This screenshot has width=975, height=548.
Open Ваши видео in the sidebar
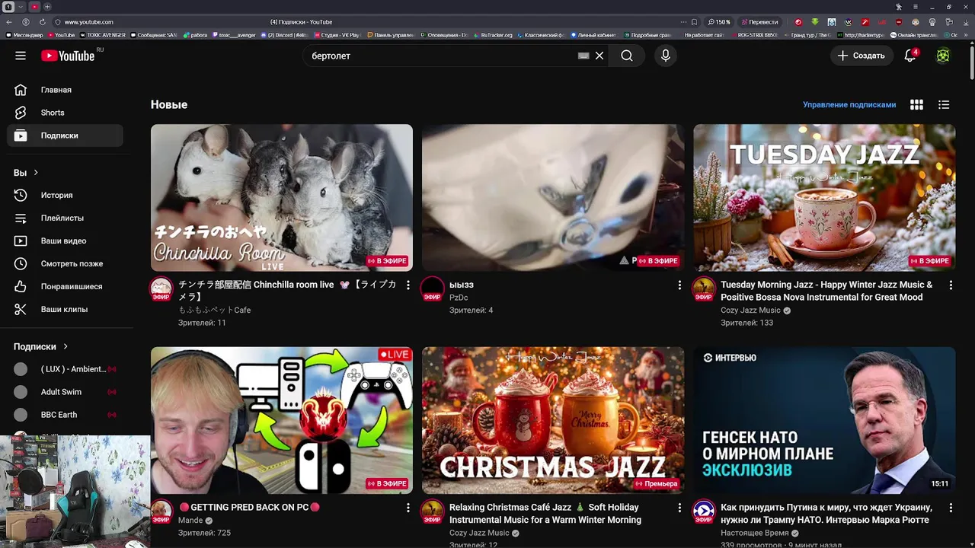click(x=66, y=241)
